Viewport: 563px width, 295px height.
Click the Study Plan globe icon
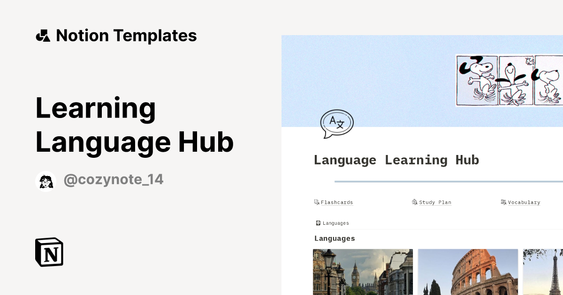[415, 202]
